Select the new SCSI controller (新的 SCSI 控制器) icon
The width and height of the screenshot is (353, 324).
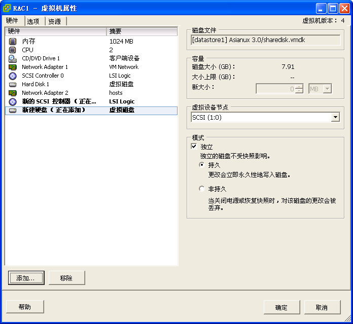(x=13, y=101)
